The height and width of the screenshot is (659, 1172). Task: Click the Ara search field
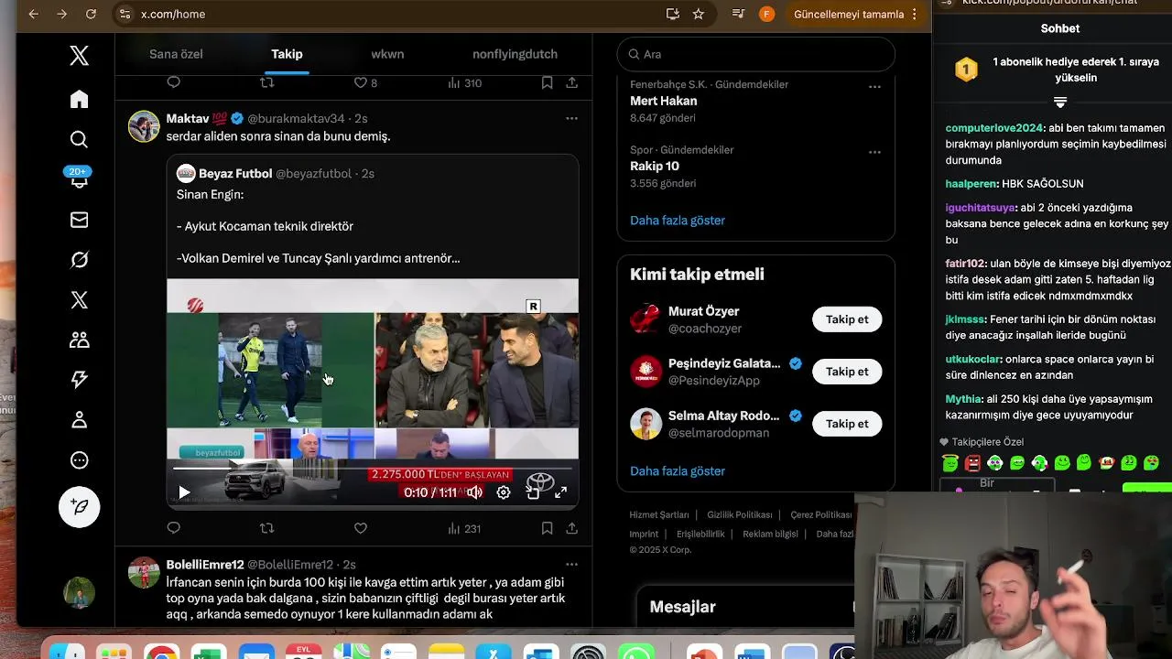[x=755, y=54]
